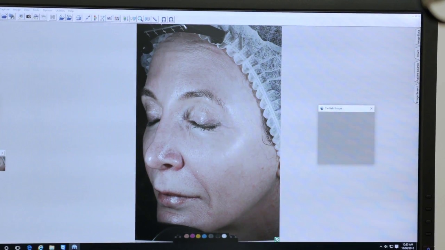Screen dimensions: 445x250
Task: Open File Explorer from the taskbar
Action: [51, 248]
